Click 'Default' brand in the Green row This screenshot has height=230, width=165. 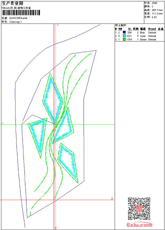pos(152,40)
